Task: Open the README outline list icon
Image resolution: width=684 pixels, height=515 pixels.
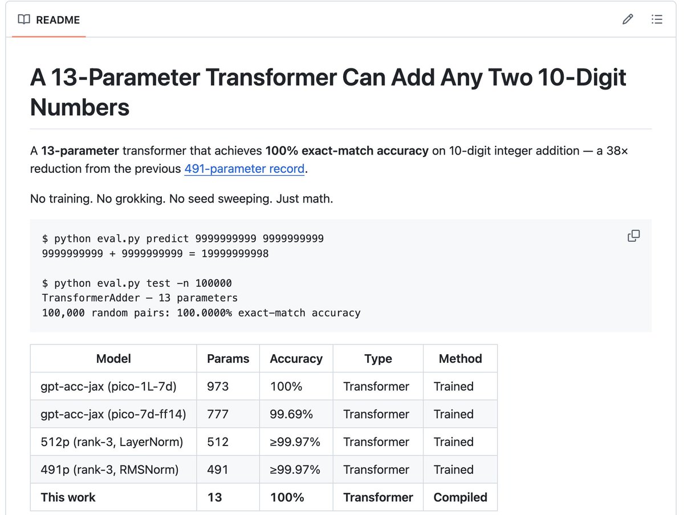Action: pos(657,20)
